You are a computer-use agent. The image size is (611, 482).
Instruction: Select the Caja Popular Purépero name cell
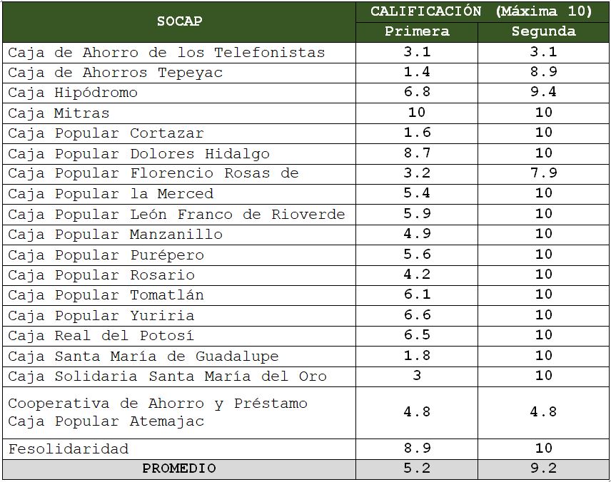[x=106, y=255]
